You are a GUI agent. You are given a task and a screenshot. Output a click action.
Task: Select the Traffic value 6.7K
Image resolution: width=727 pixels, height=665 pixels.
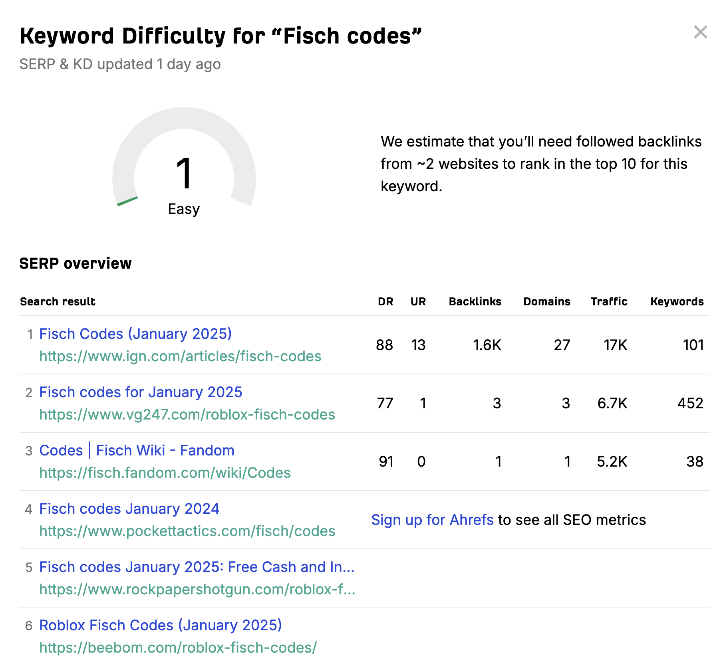(x=612, y=403)
